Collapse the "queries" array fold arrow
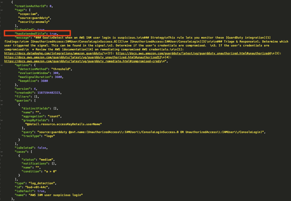Viewport: 291px width, 201px height. (2, 101)
